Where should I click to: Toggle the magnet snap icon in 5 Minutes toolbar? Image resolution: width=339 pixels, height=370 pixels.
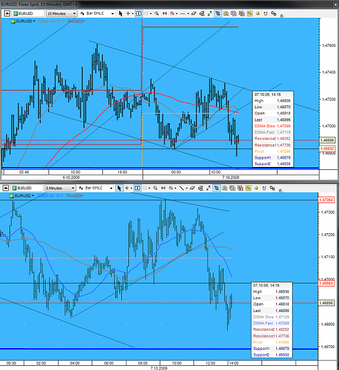pos(264,188)
